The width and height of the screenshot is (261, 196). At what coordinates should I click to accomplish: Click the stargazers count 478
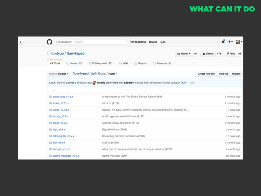219,54
